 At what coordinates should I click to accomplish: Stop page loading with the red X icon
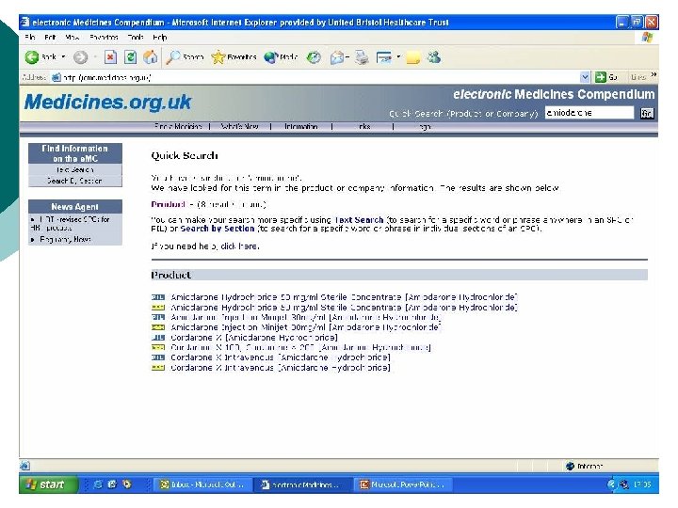coord(111,57)
